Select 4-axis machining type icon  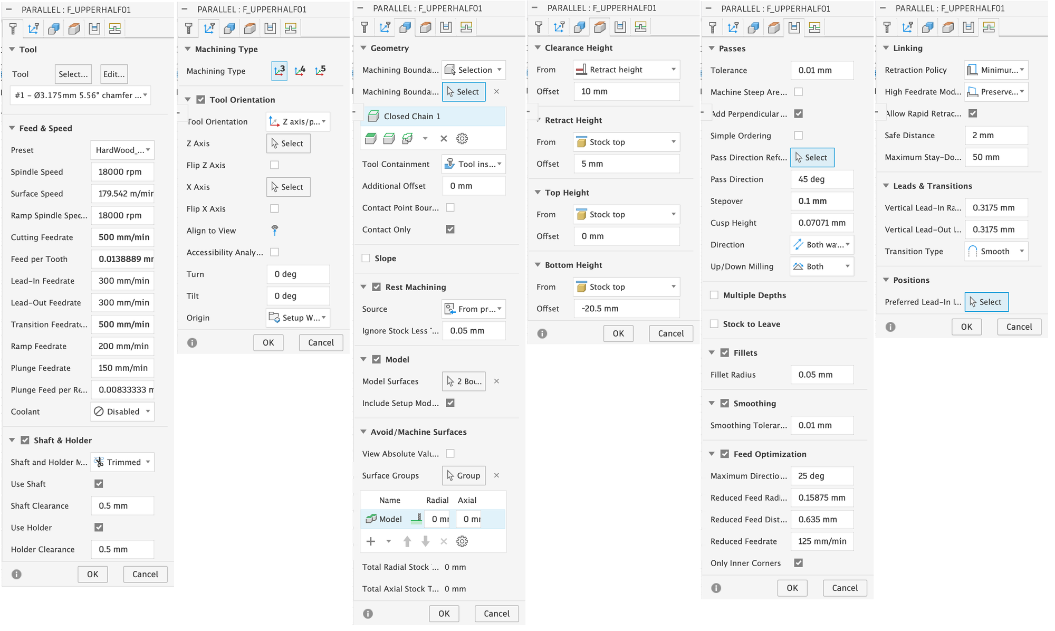[x=300, y=71]
